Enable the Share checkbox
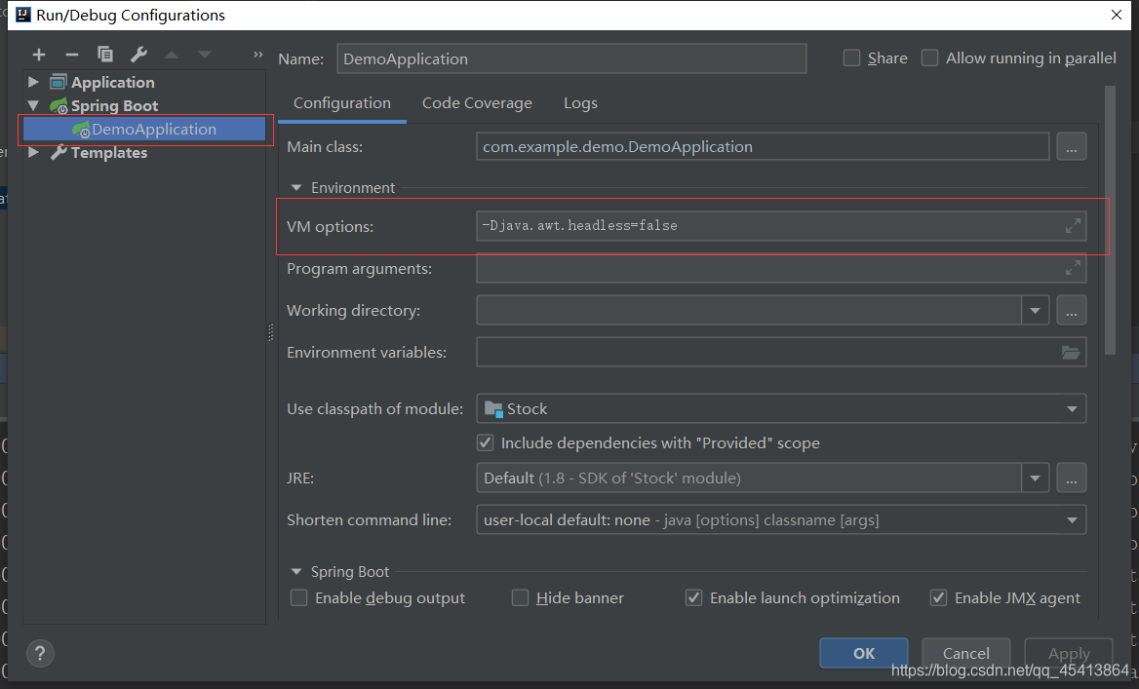 [x=851, y=58]
